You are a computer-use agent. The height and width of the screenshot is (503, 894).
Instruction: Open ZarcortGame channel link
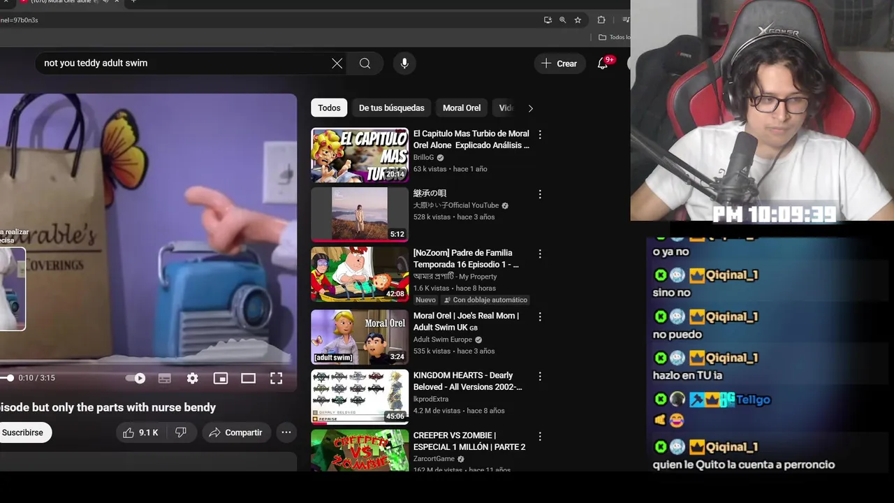click(x=434, y=459)
